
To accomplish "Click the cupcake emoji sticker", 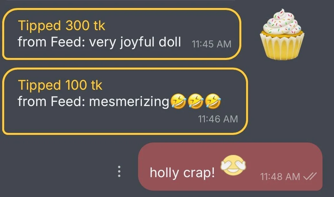I will [282, 34].
